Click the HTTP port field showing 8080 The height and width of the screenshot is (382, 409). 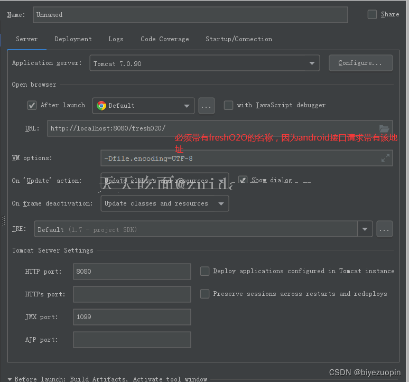click(132, 272)
